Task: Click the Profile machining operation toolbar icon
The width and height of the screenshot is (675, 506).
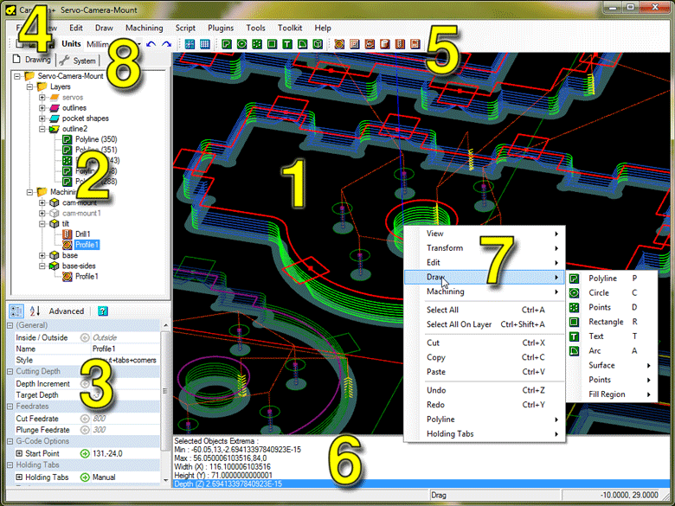Action: [340, 43]
